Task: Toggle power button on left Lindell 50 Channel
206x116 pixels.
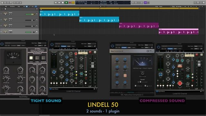Action: click(x=52, y=44)
